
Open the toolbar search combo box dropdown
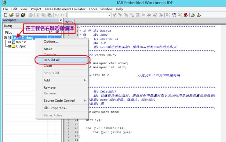(x=109, y=15)
